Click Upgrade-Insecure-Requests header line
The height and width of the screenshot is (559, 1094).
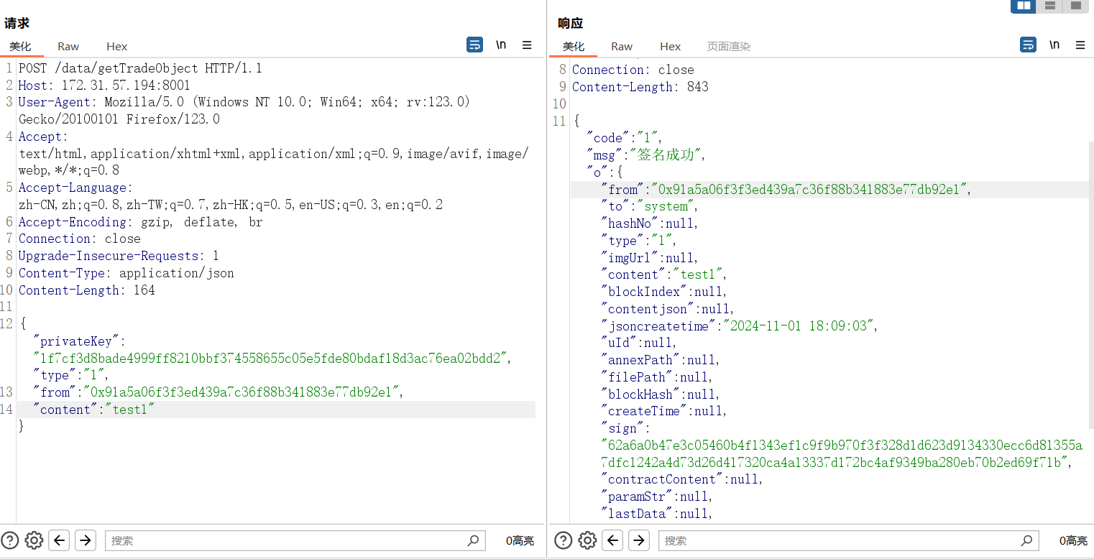tap(119, 256)
